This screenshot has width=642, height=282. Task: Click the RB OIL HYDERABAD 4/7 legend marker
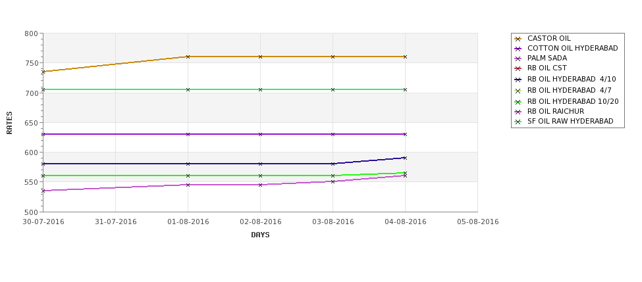[518, 91]
